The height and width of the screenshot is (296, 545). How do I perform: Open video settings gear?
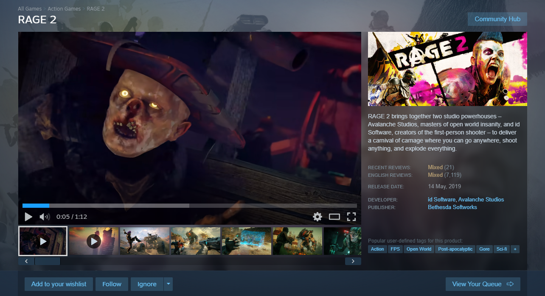coord(317,217)
